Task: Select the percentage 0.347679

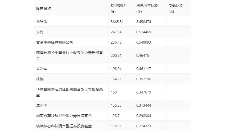Action: point(143,92)
